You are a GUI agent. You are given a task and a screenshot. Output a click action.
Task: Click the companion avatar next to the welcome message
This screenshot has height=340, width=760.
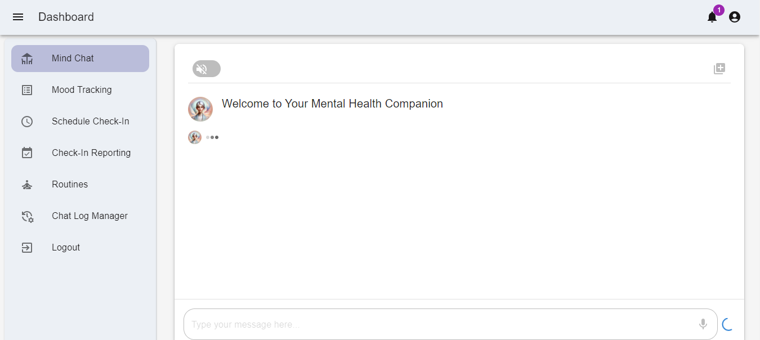point(200,109)
